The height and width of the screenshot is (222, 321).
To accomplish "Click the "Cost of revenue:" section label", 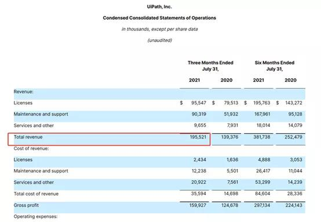I will click(31, 148).
